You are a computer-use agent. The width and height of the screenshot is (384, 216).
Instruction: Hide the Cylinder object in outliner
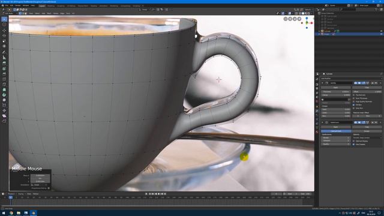[381, 31]
